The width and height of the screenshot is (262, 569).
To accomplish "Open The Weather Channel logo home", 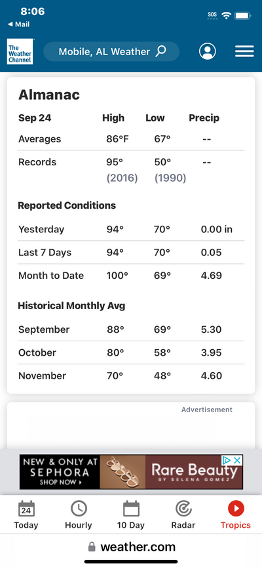I will coord(20,52).
